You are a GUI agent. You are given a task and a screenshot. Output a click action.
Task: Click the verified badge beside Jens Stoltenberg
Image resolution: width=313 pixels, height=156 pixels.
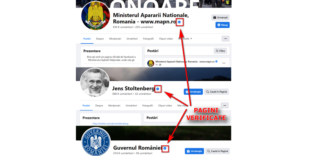[x=158, y=89]
